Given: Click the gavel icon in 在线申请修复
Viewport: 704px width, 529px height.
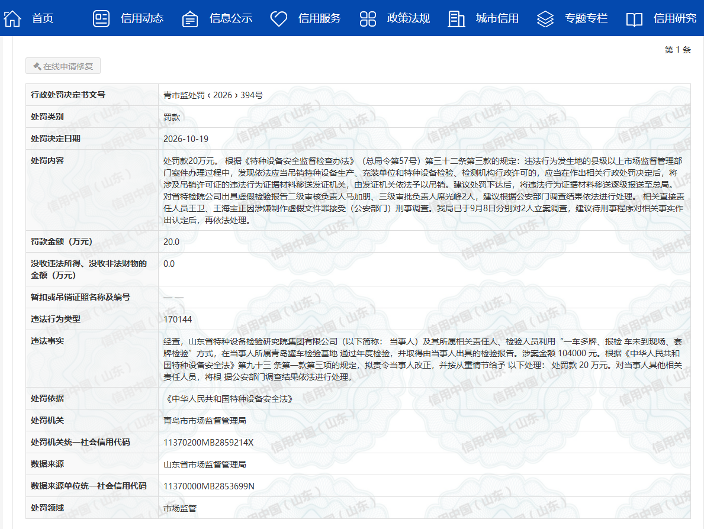Looking at the screenshot, I should click(x=37, y=66).
